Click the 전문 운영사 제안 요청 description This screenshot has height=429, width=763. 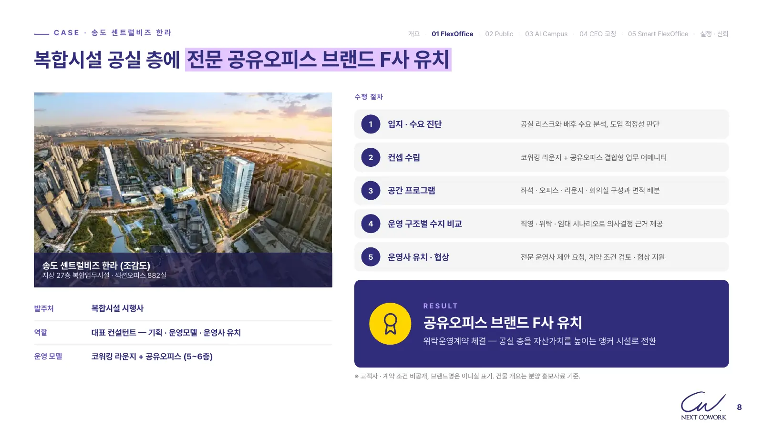[x=593, y=257]
